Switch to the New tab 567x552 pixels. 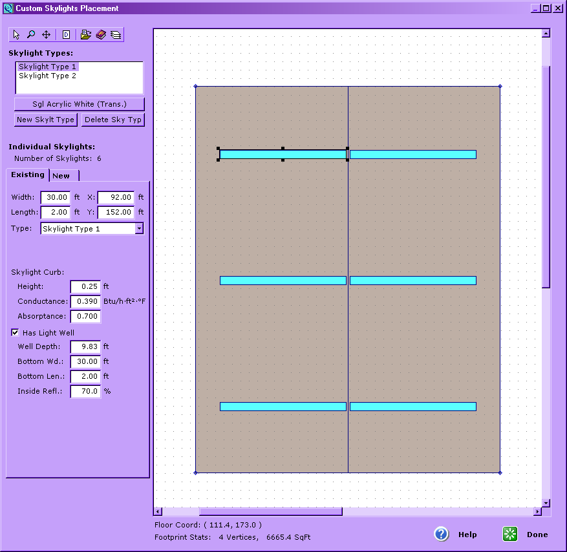[x=62, y=176]
